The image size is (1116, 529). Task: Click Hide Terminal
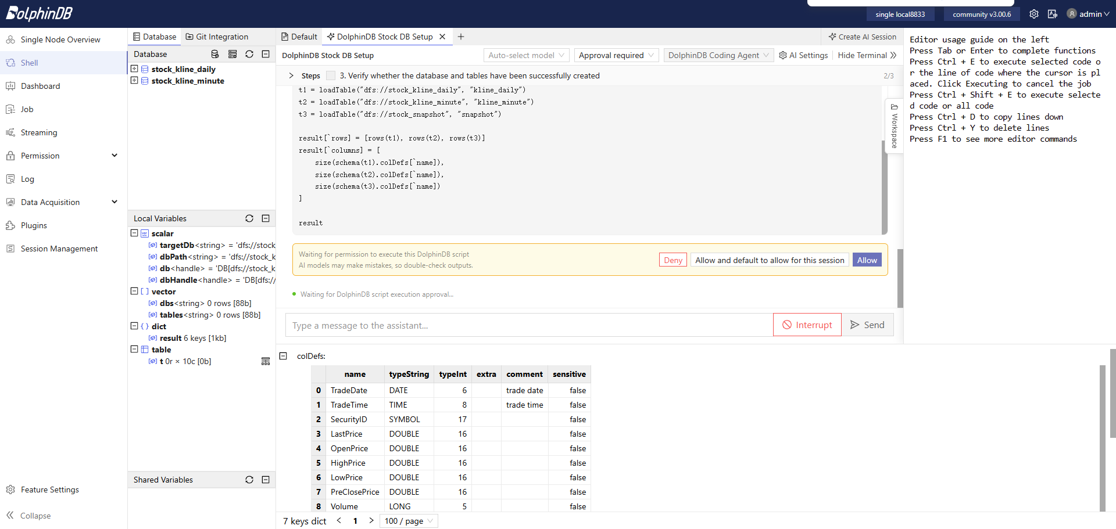click(x=867, y=55)
